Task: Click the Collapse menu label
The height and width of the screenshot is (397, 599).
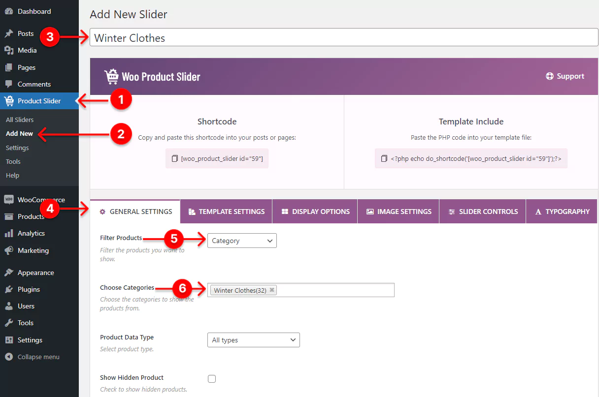Action: [x=38, y=357]
